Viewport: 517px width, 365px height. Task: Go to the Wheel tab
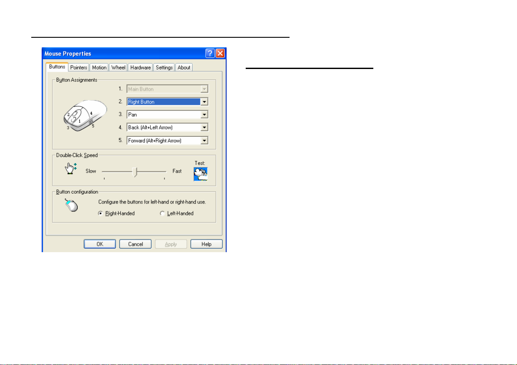(119, 68)
